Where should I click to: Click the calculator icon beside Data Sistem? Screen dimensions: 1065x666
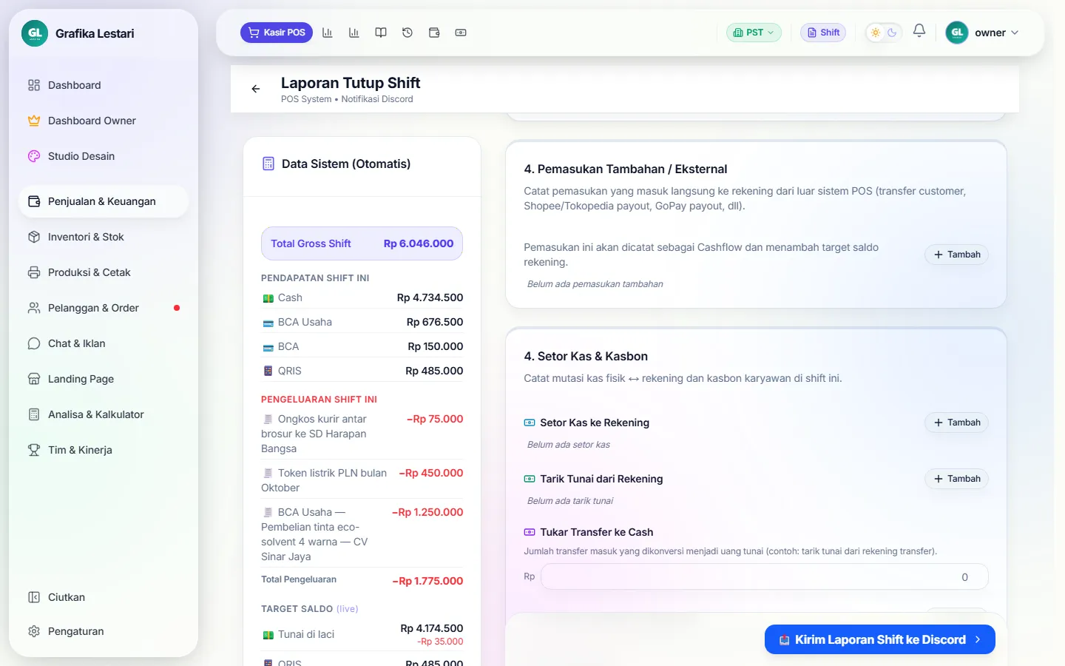pos(268,164)
